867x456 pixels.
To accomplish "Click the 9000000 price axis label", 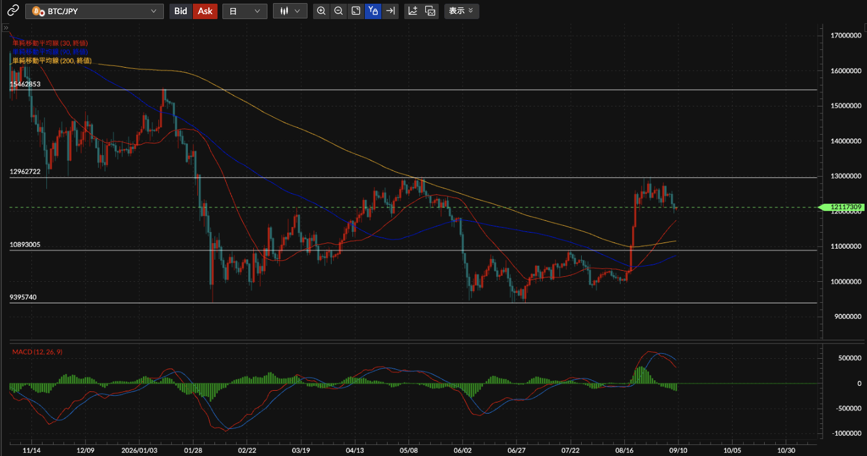I will [x=847, y=316].
